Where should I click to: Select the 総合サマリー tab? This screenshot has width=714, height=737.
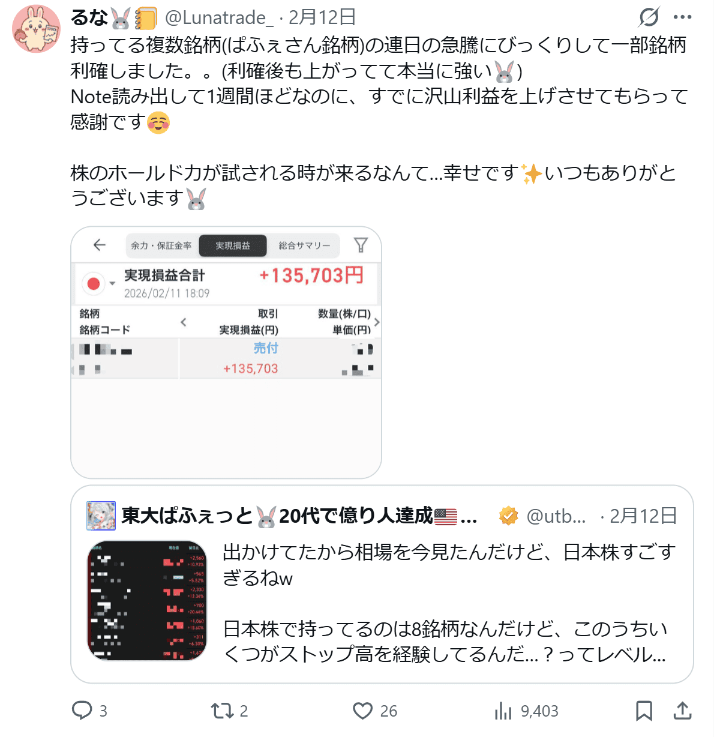click(x=304, y=245)
